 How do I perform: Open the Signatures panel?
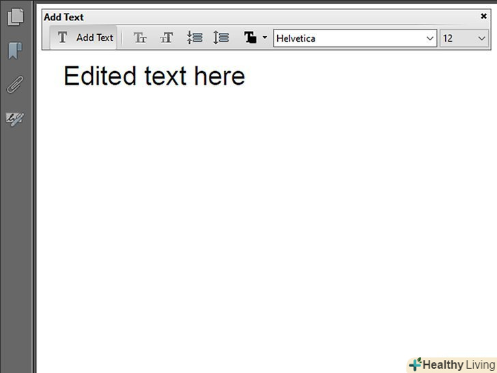coord(15,119)
